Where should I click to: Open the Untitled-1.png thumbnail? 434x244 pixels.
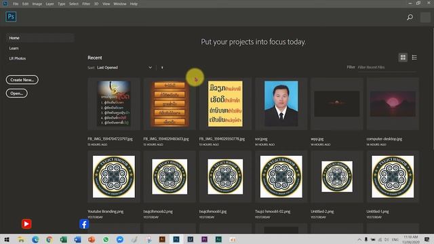click(x=393, y=176)
